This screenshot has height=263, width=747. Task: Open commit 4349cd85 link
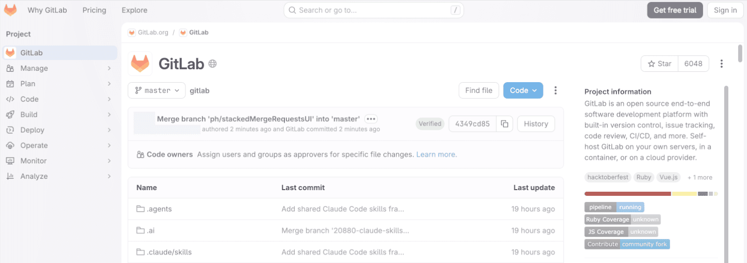pos(472,124)
